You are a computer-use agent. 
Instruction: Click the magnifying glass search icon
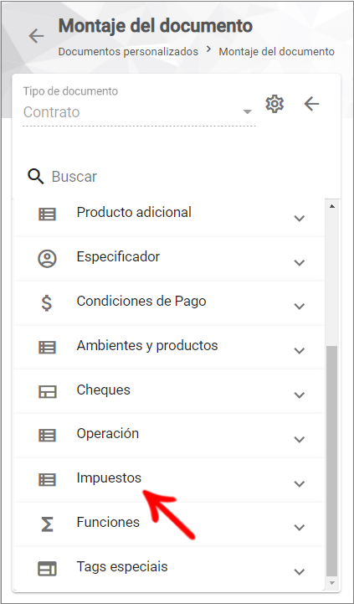(x=36, y=177)
